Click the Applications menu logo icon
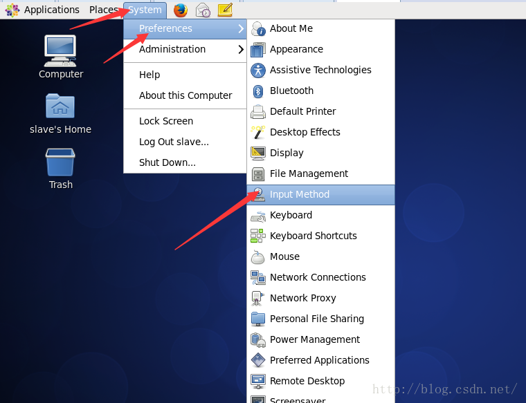This screenshot has height=403, width=526. [x=12, y=10]
